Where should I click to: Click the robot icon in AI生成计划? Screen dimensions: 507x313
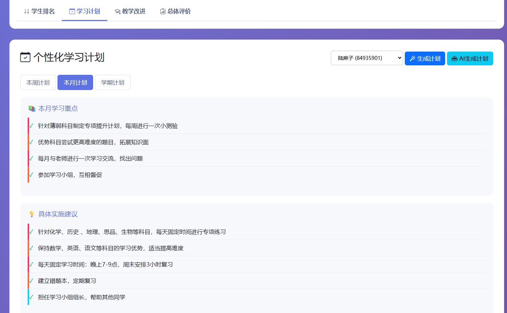click(x=455, y=58)
